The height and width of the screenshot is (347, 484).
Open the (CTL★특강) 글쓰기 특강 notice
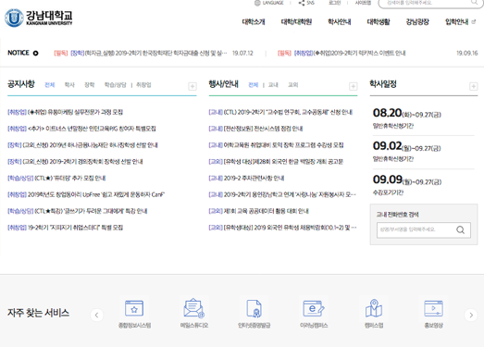click(78, 211)
